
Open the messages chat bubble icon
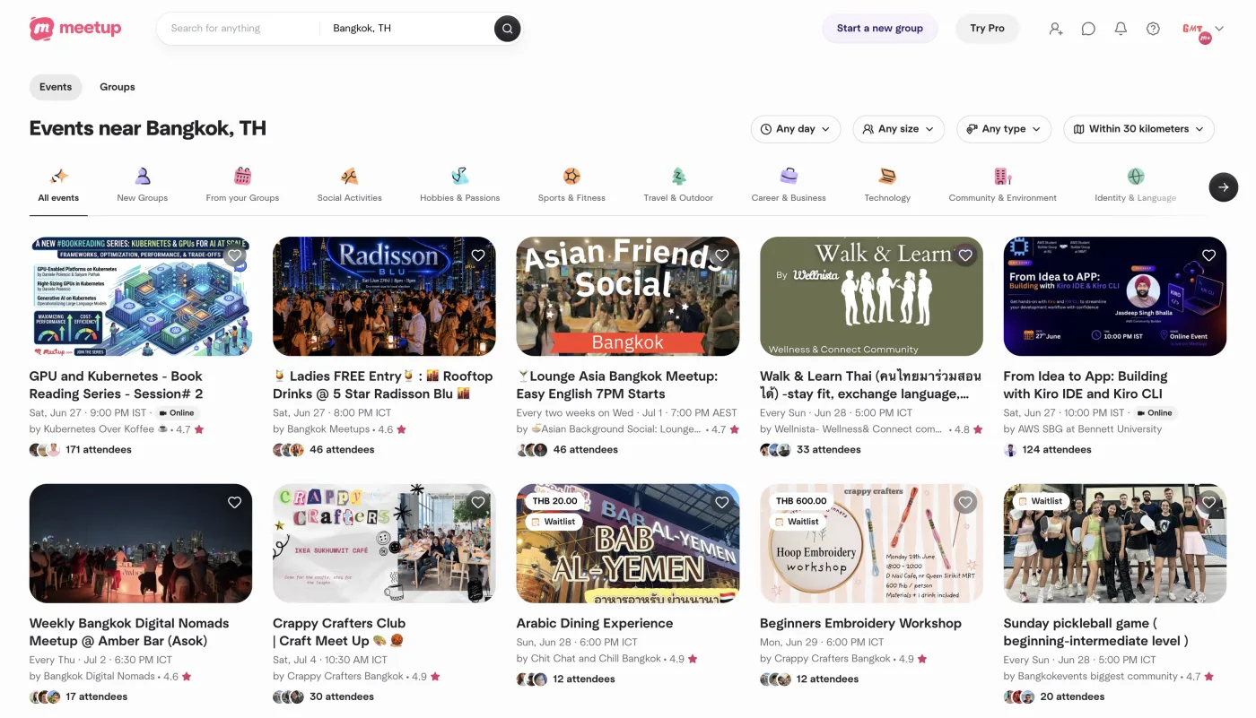tap(1088, 29)
